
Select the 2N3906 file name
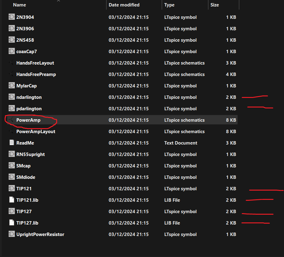(25, 29)
